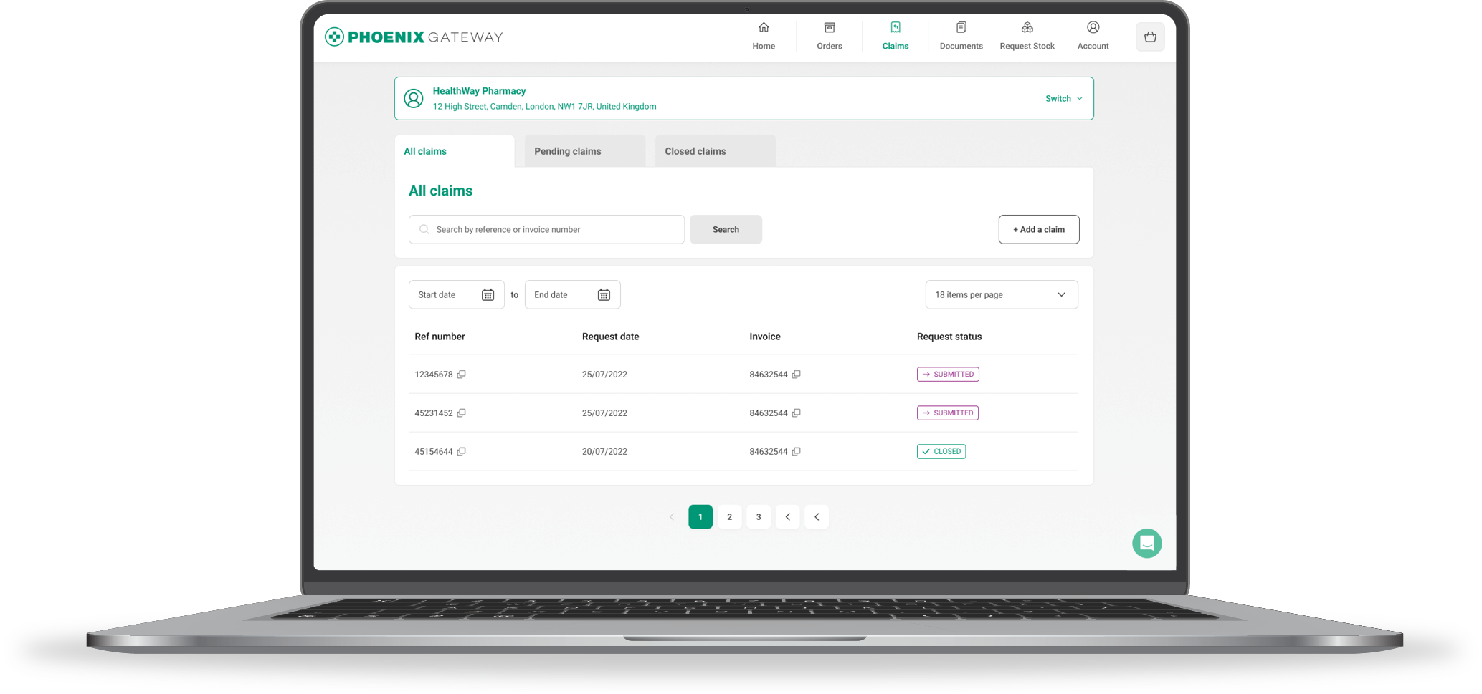Open the Start date calendar picker

click(x=488, y=295)
